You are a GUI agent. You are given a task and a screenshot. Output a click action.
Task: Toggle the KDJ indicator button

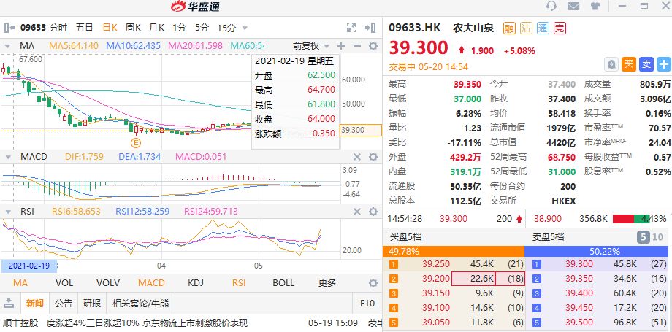click(x=196, y=282)
